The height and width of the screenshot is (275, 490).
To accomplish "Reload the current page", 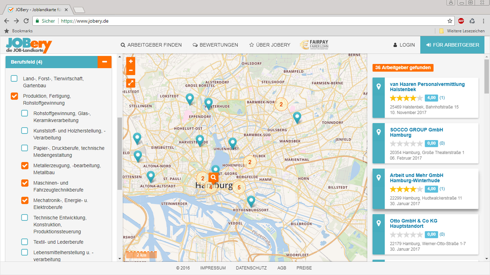I will 26,21.
